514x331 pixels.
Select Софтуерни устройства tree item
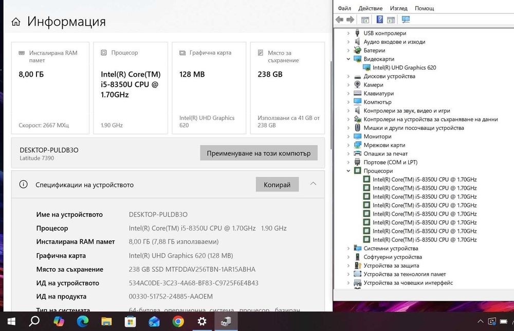pyautogui.click(x=392, y=257)
